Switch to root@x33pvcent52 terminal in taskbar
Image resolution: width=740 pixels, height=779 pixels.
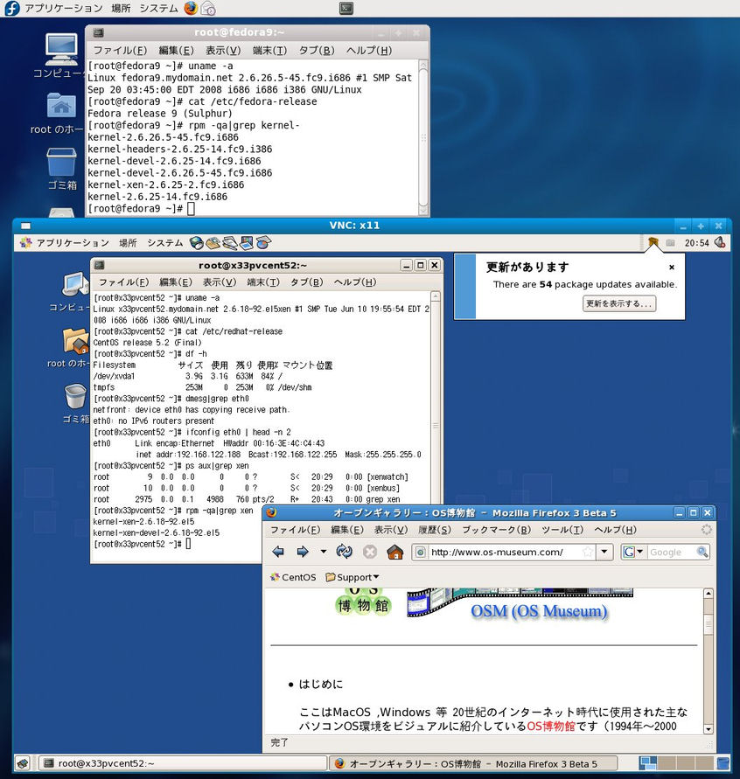(x=183, y=763)
